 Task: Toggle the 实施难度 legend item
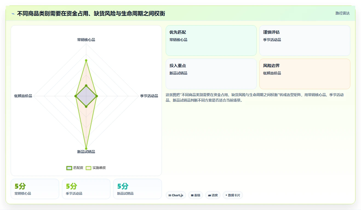[x=96, y=168]
